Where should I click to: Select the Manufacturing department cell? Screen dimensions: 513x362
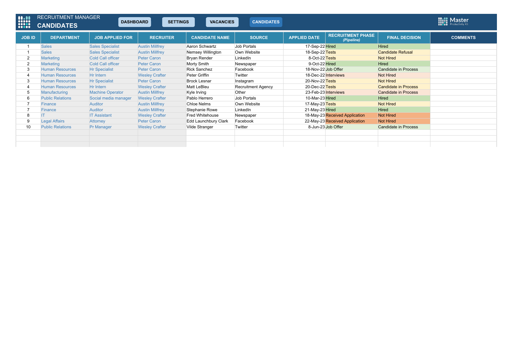65,92
